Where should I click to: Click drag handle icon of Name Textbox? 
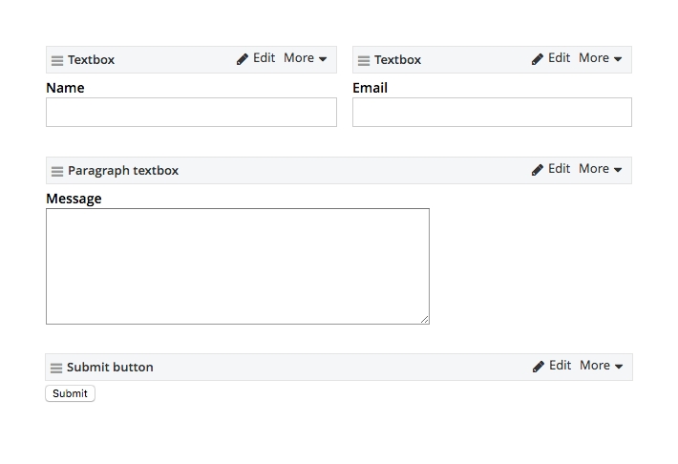(57, 60)
